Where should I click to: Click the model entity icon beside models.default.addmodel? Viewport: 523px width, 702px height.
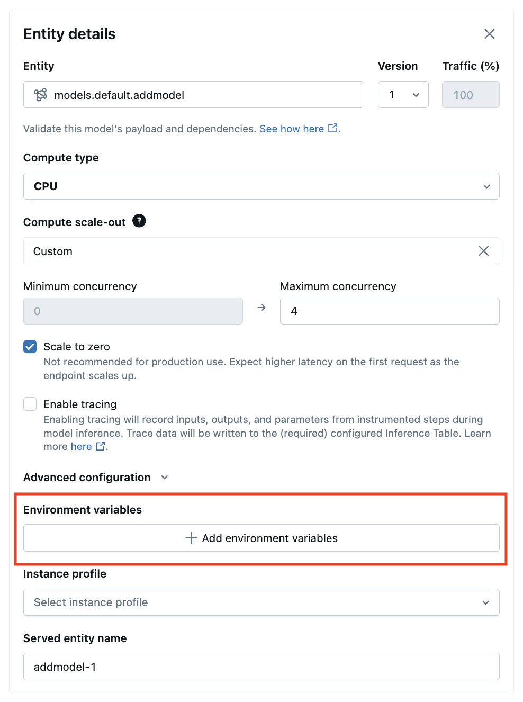[x=41, y=95]
